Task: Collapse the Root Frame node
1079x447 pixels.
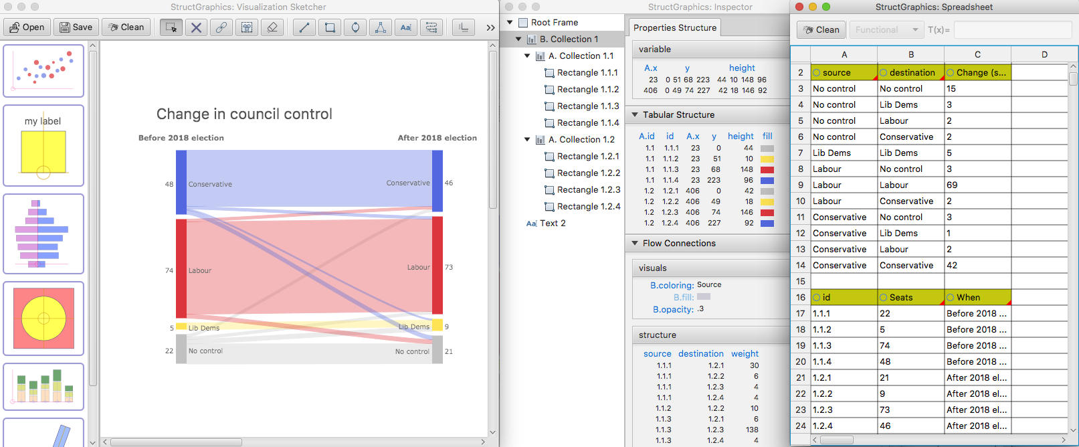Action: (x=510, y=22)
